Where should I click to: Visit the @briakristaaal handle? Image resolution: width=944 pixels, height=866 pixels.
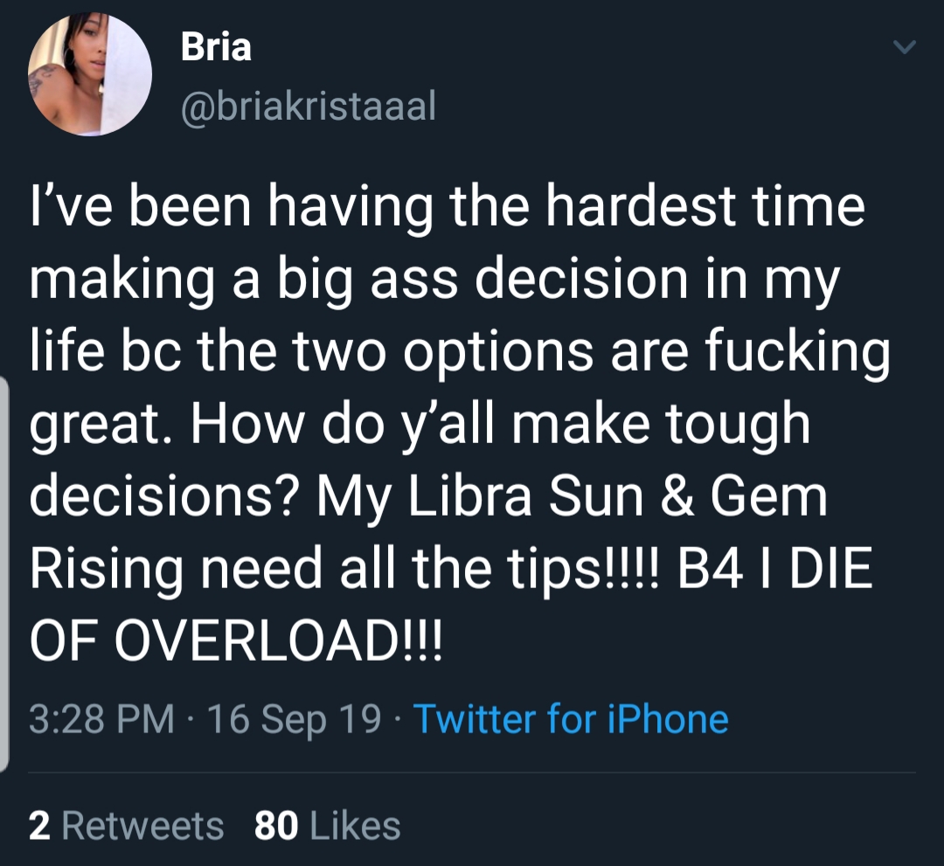(309, 106)
